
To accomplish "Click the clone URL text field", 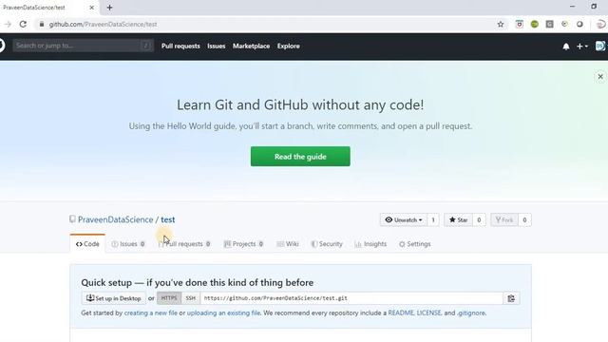I will (x=351, y=298).
